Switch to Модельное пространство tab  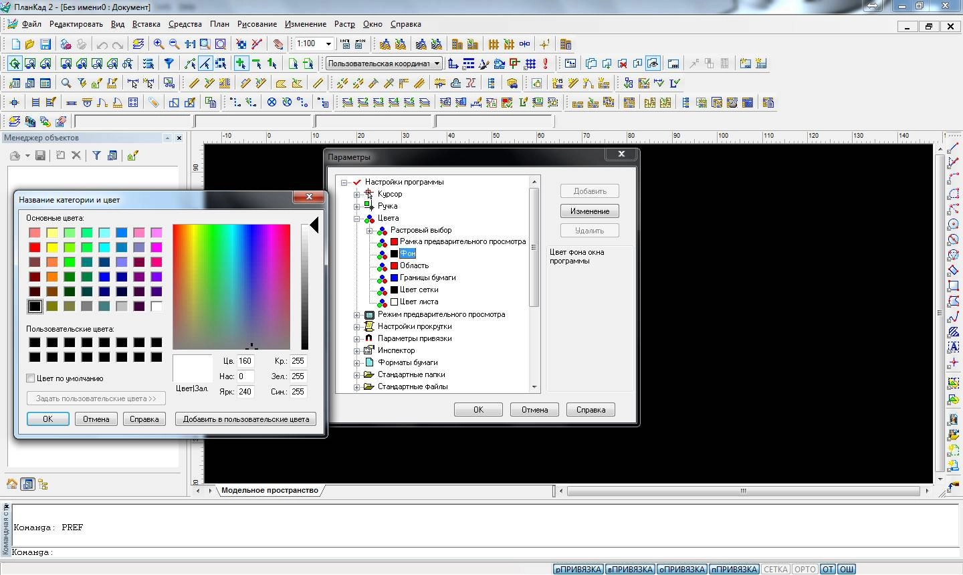(270, 490)
